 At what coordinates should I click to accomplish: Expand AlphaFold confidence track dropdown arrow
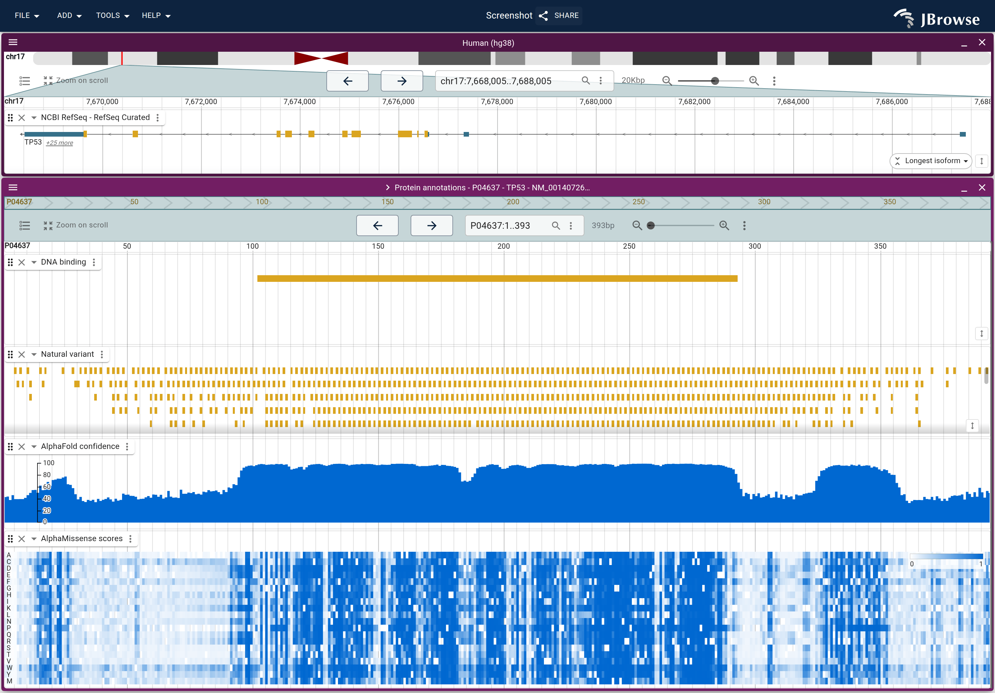click(34, 447)
